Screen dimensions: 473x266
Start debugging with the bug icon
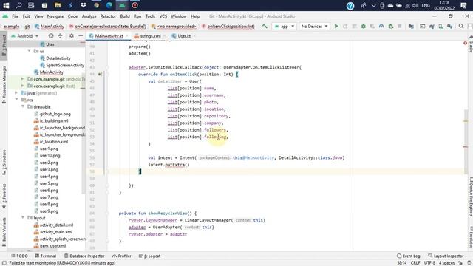(x=364, y=27)
